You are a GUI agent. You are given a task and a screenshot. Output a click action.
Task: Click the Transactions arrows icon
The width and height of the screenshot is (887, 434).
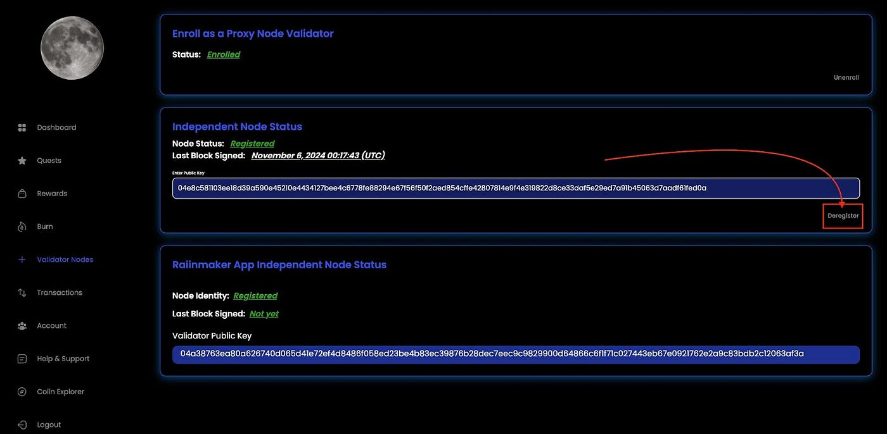(x=22, y=292)
